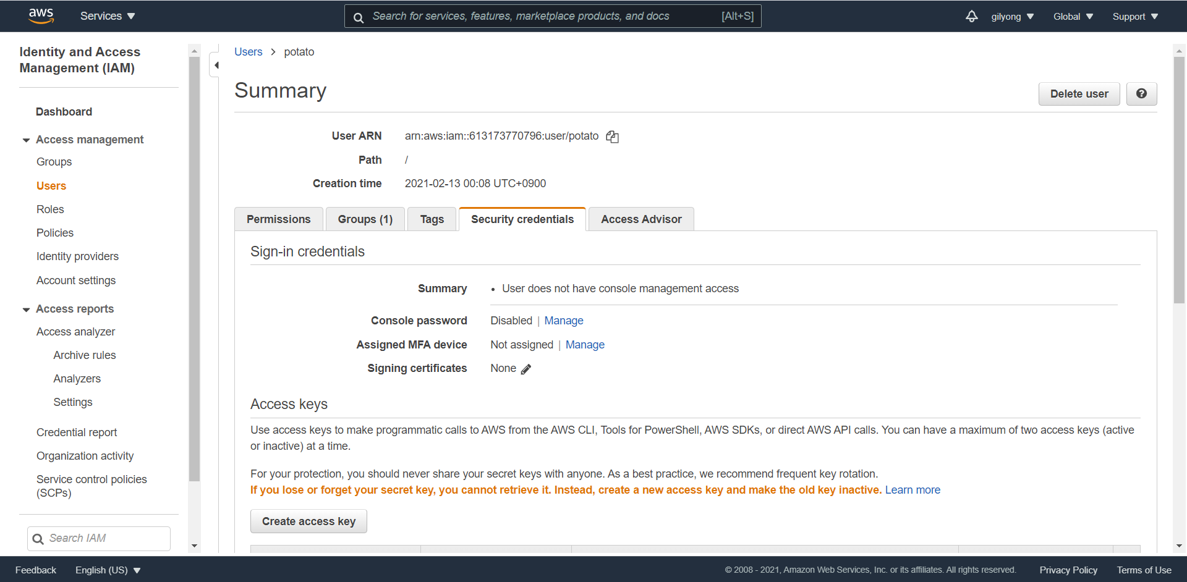
Task: Copy the User ARN with copy icon
Action: pyautogui.click(x=612, y=137)
